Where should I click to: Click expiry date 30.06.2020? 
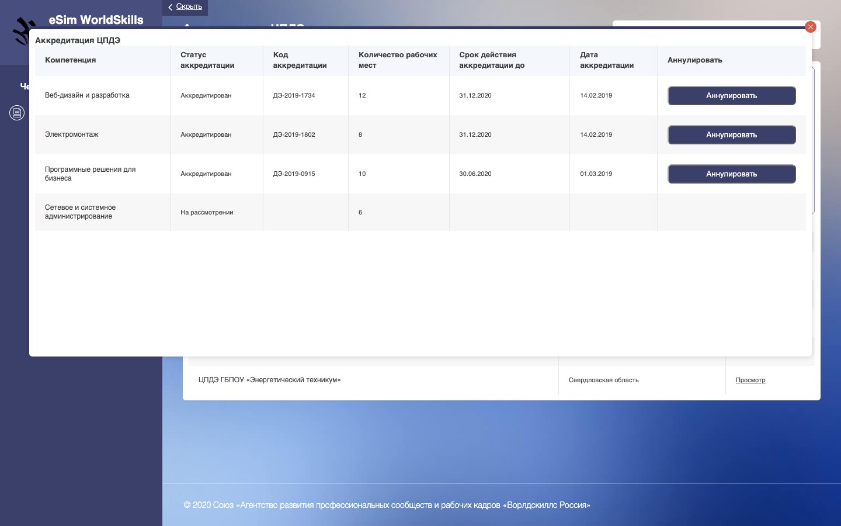pos(475,174)
